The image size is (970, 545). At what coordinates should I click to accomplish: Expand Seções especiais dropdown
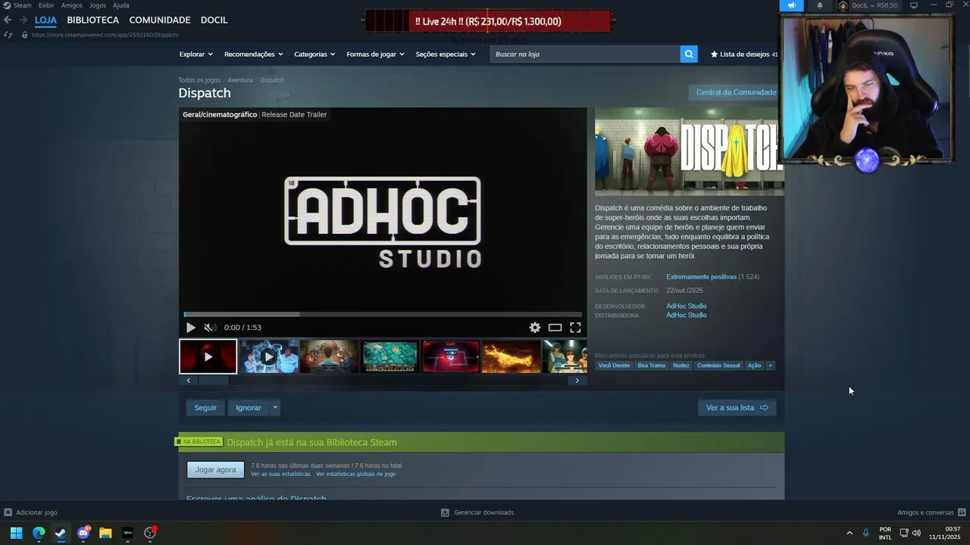pyautogui.click(x=446, y=54)
